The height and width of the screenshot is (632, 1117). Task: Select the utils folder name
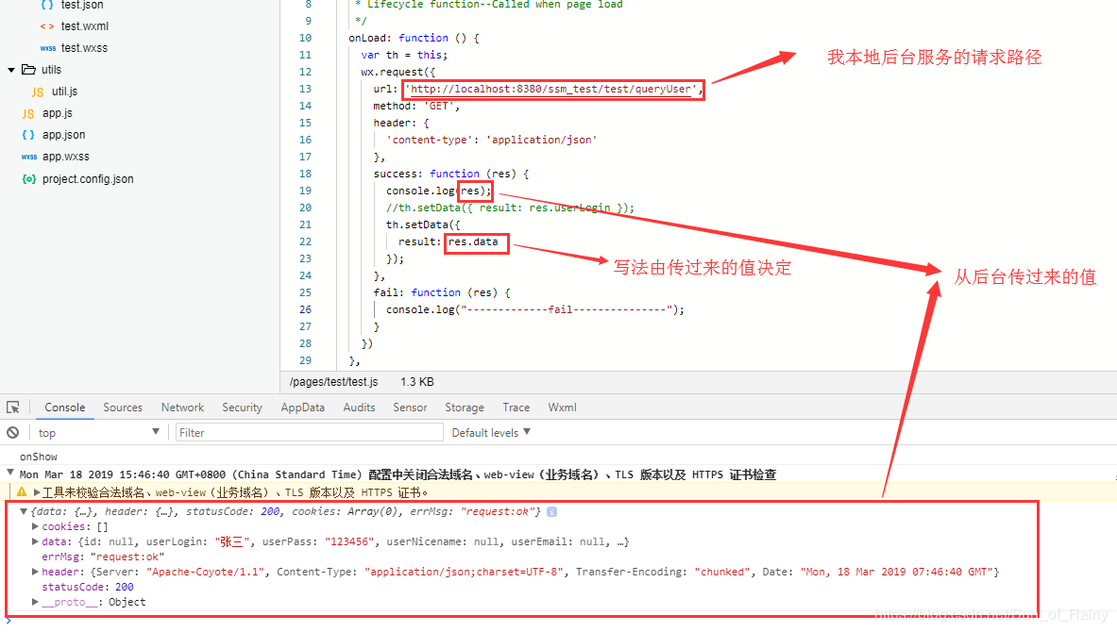coord(51,70)
